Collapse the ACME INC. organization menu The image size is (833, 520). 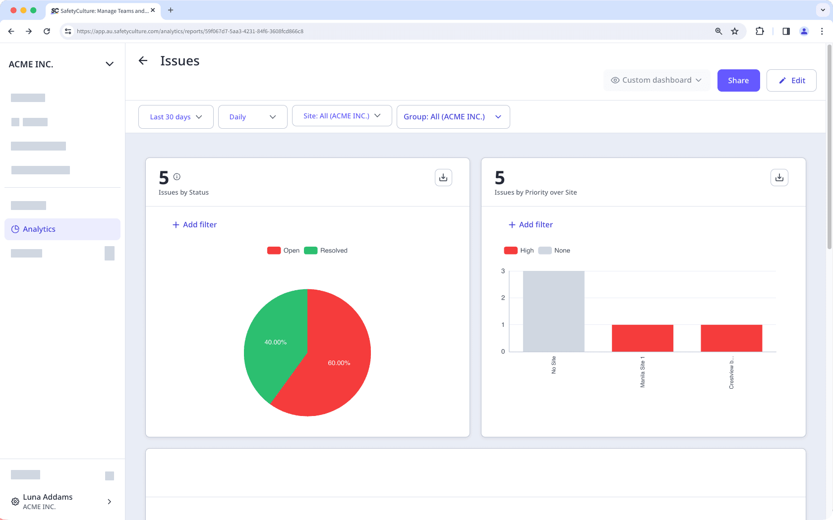pos(109,64)
